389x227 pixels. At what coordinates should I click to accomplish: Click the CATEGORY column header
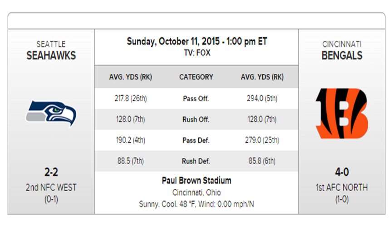tap(196, 77)
